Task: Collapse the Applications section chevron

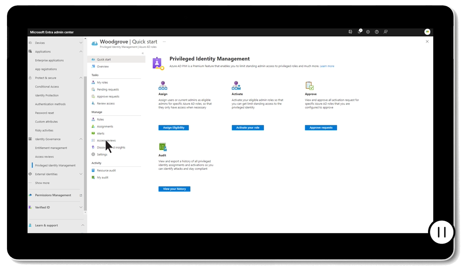Action: click(81, 52)
